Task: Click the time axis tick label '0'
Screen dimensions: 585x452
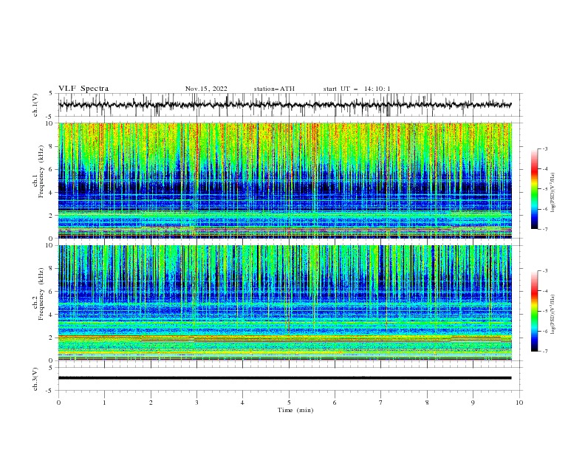Action: pyautogui.click(x=58, y=403)
